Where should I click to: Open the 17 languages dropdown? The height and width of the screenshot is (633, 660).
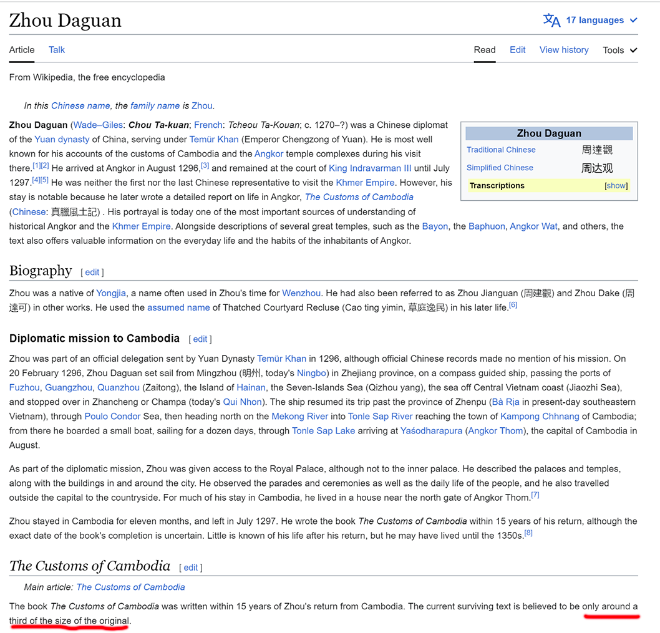(601, 20)
